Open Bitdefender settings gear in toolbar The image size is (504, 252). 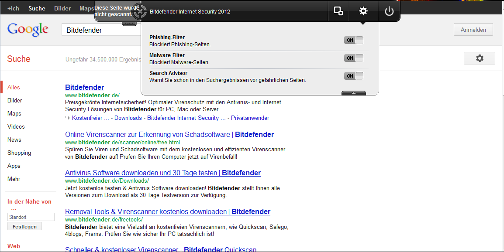(x=363, y=11)
